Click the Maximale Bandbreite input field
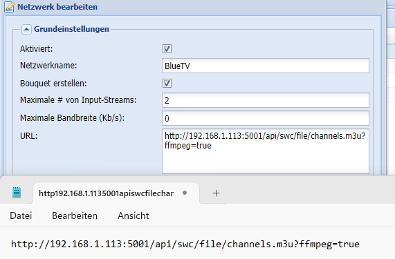 (266, 118)
